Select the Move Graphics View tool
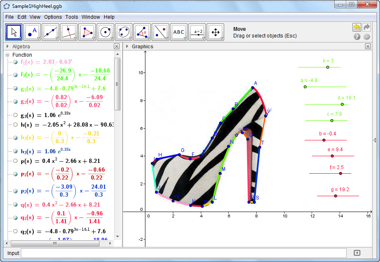This screenshot has width=380, height=262. [215, 32]
